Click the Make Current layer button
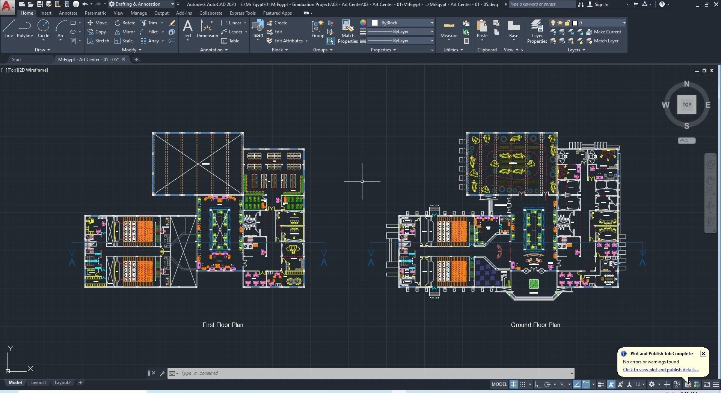This screenshot has width=721, height=393. click(x=604, y=32)
